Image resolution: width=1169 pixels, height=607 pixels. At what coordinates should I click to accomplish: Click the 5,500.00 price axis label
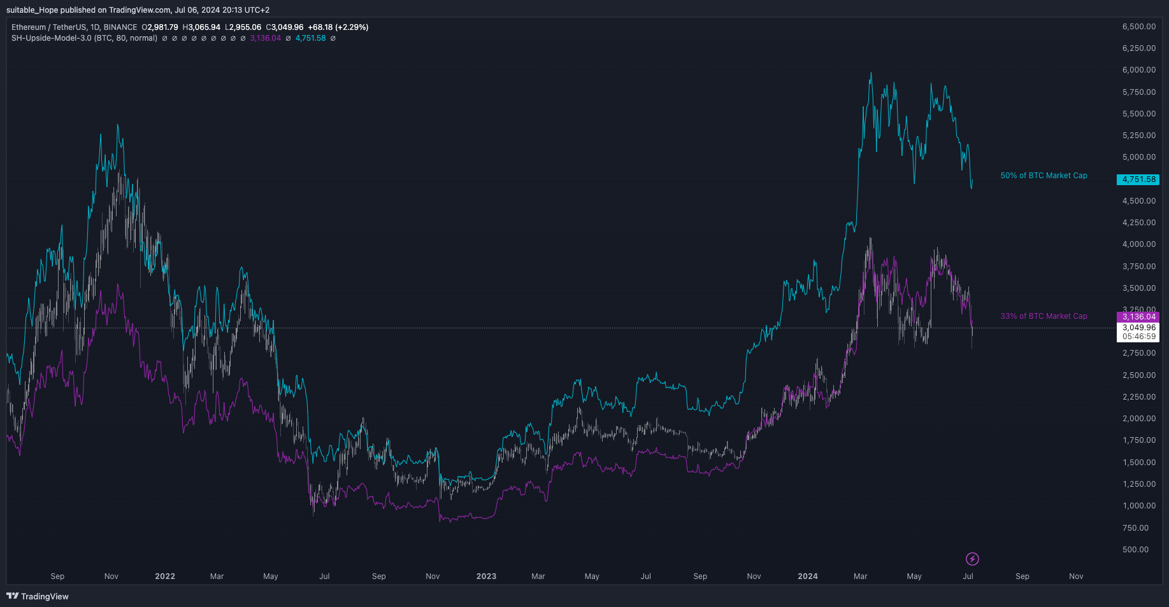click(1139, 114)
